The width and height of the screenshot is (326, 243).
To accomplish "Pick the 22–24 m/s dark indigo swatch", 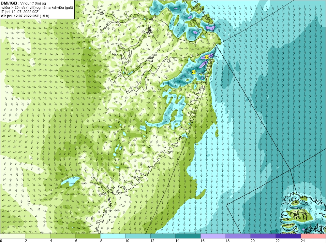I will pos(289,236).
